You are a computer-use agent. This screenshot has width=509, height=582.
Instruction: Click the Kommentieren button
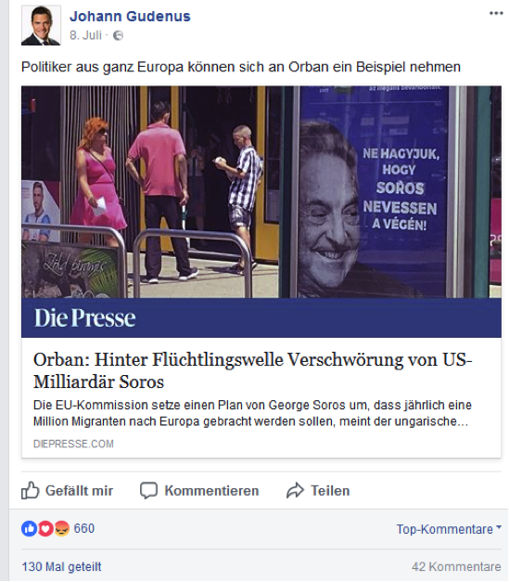point(199,491)
